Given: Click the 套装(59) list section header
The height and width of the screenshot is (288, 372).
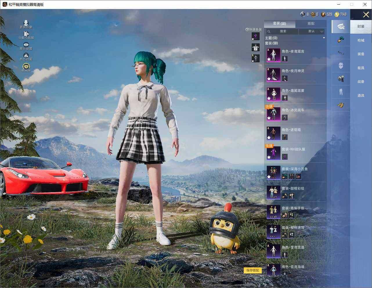Looking at the screenshot, I should click(271, 43).
